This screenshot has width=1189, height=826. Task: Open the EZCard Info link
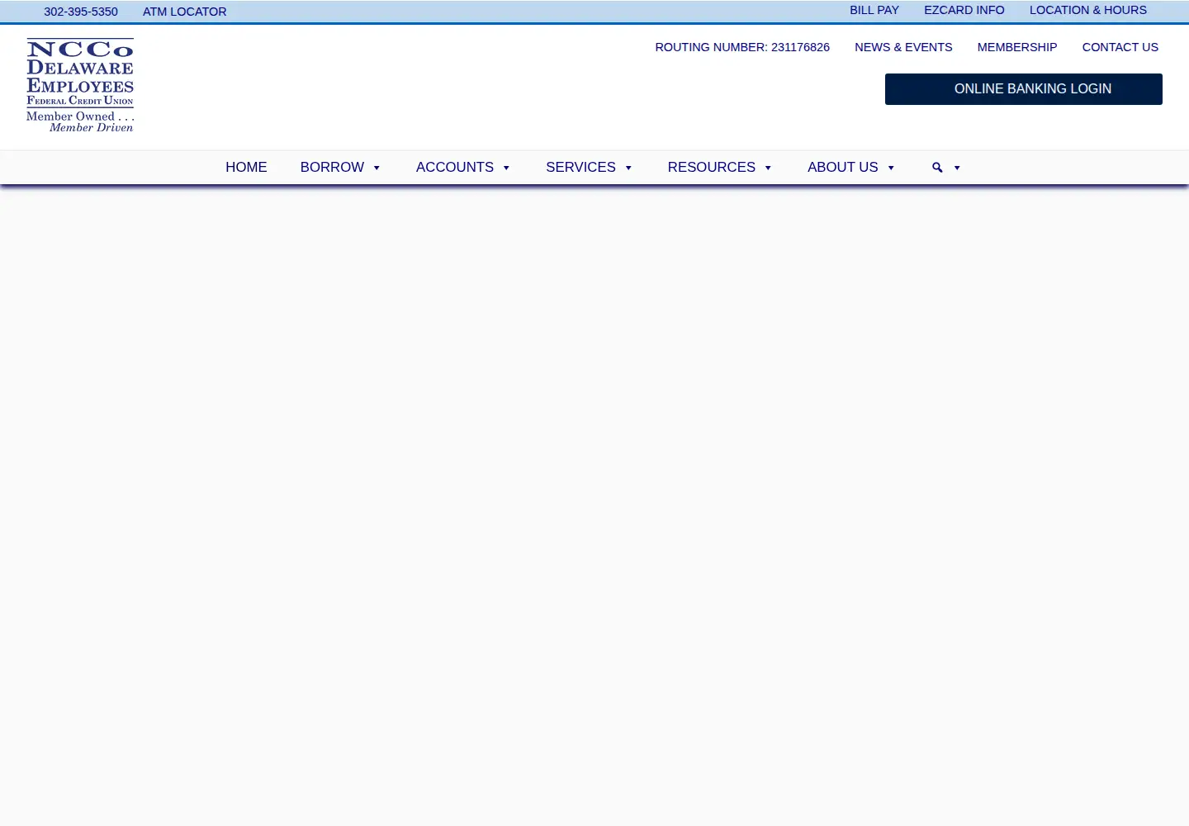(964, 10)
